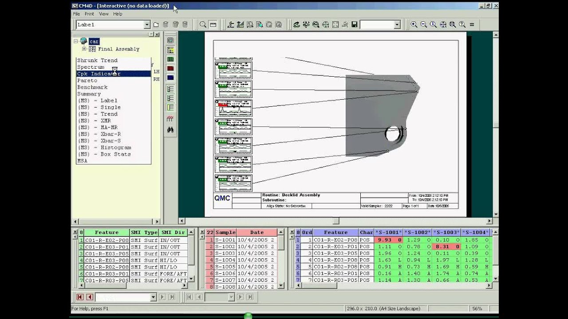Open the Help menu
Image resolution: width=568 pixels, height=319 pixels.
tap(118, 14)
